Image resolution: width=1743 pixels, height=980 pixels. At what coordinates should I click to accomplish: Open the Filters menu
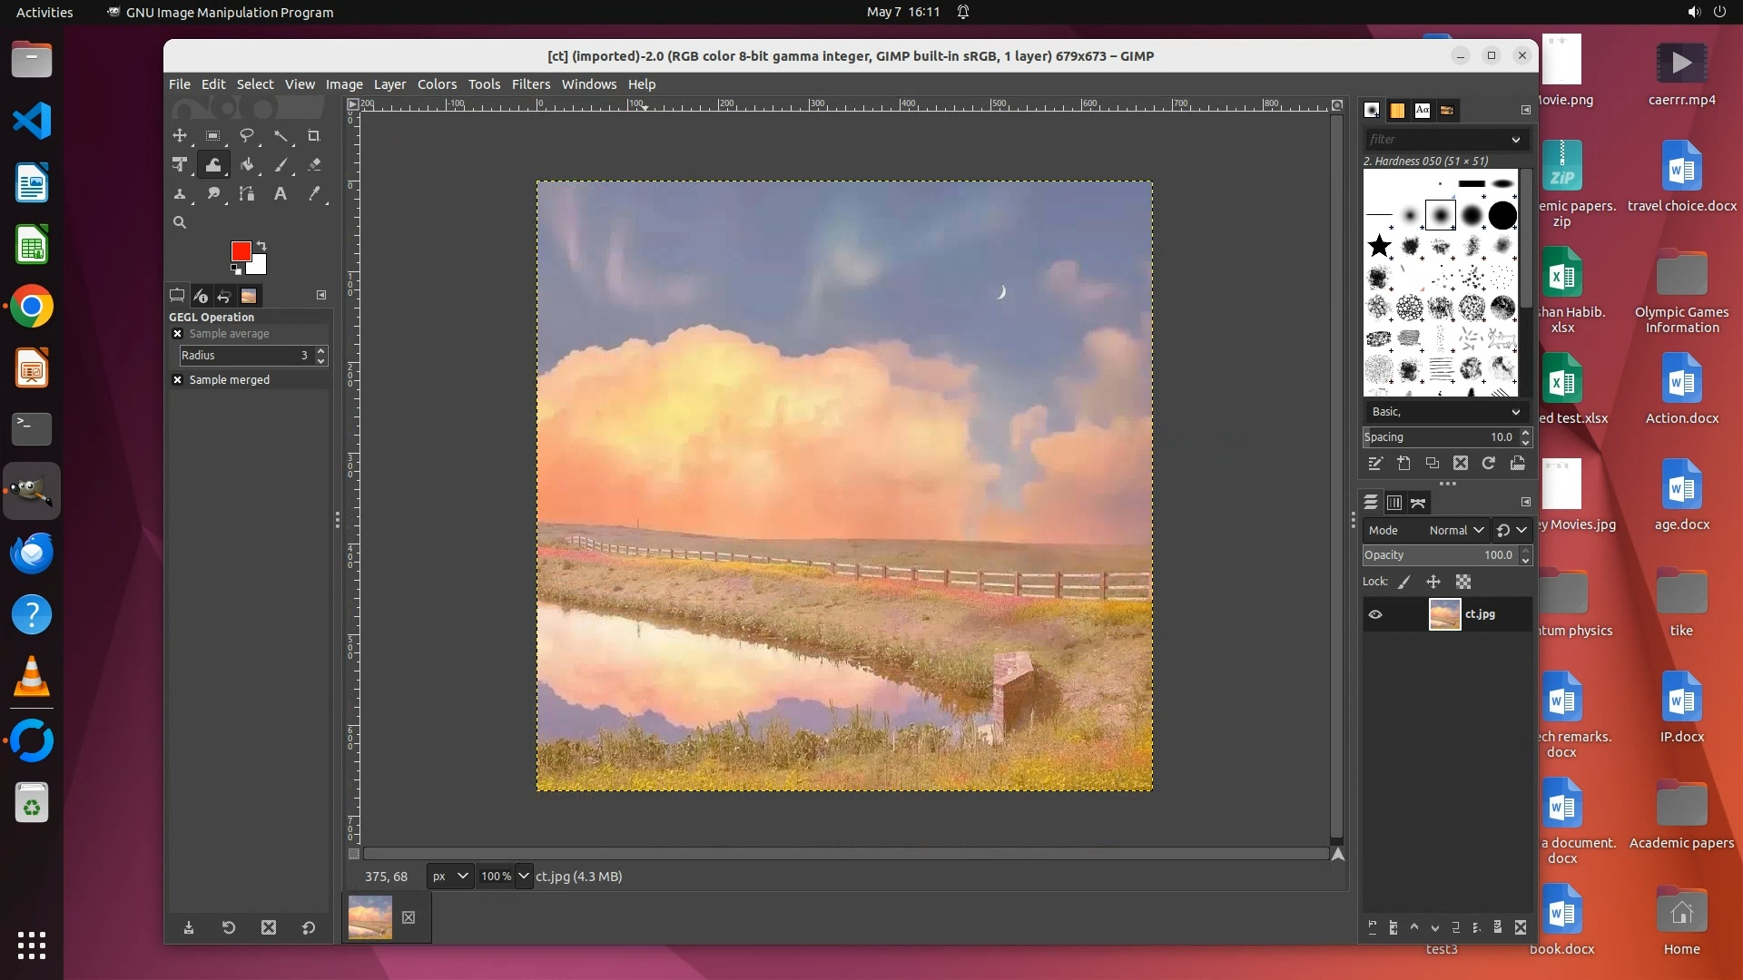(530, 84)
